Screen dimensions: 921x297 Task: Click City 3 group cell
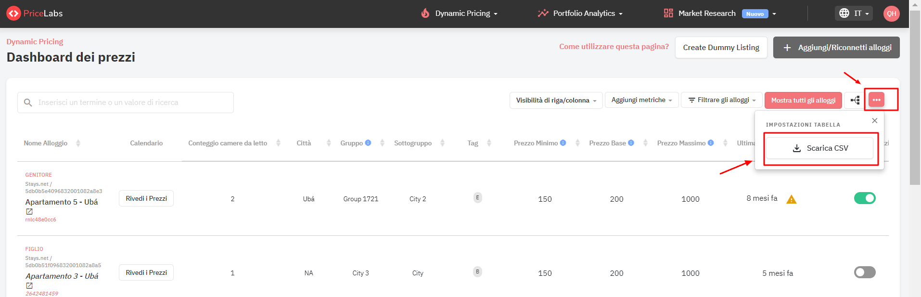[x=361, y=273]
